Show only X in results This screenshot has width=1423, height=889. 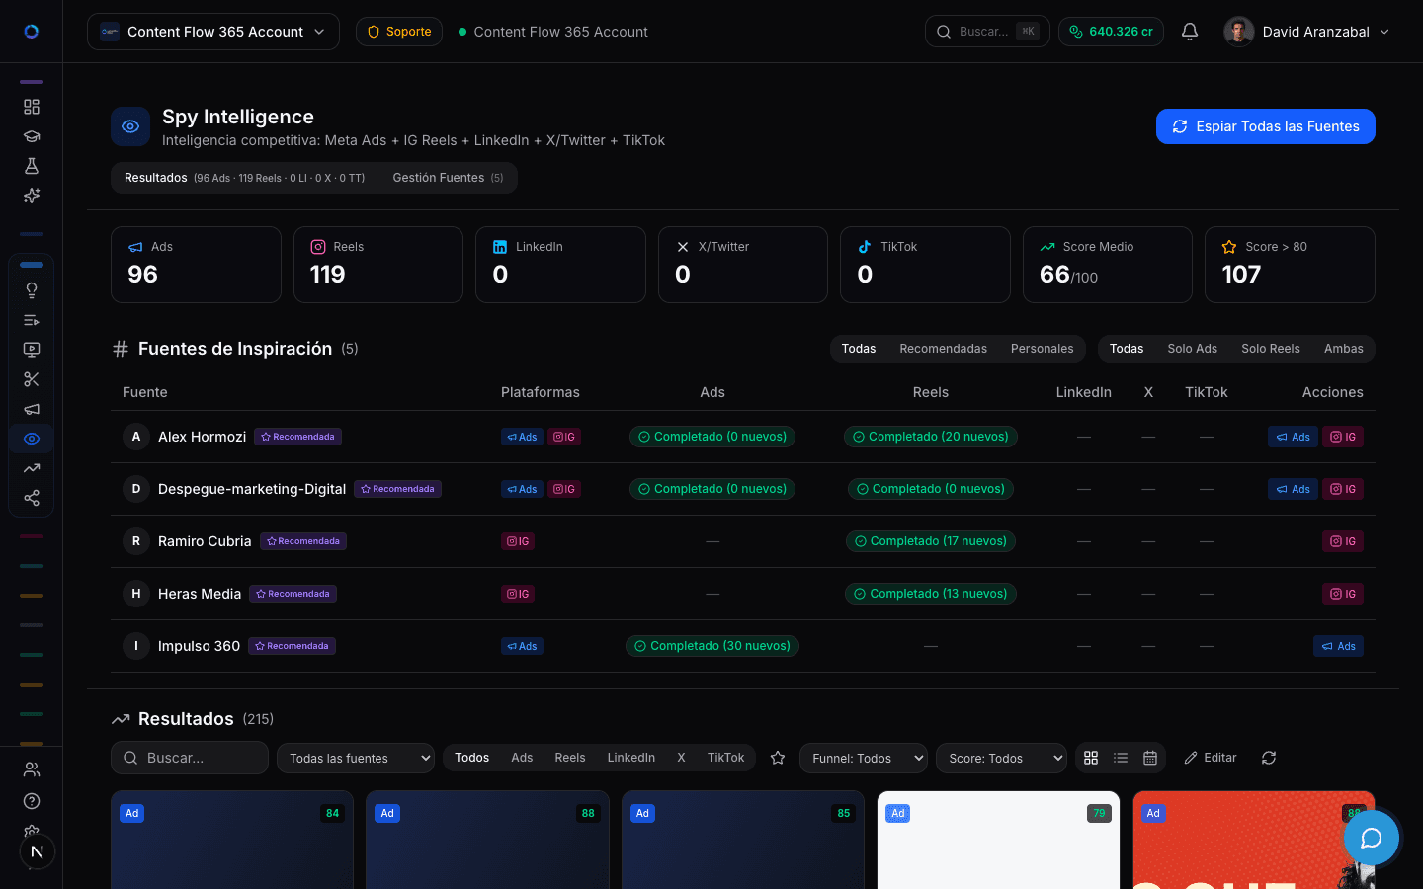(681, 758)
